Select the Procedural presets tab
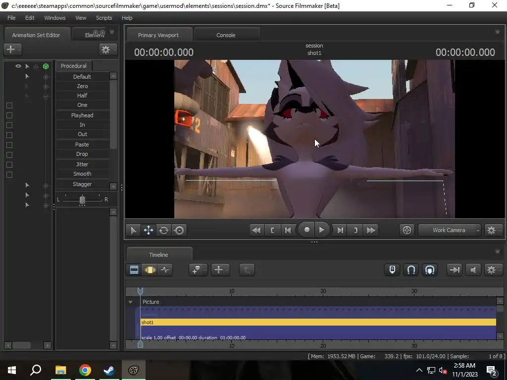This screenshot has width=507, height=380. pos(74,66)
